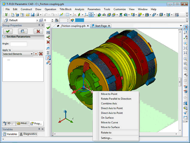Click the green checkmark OK button in Group Properties
Image resolution: width=190 pixels, height=143 pixels.
8,31
